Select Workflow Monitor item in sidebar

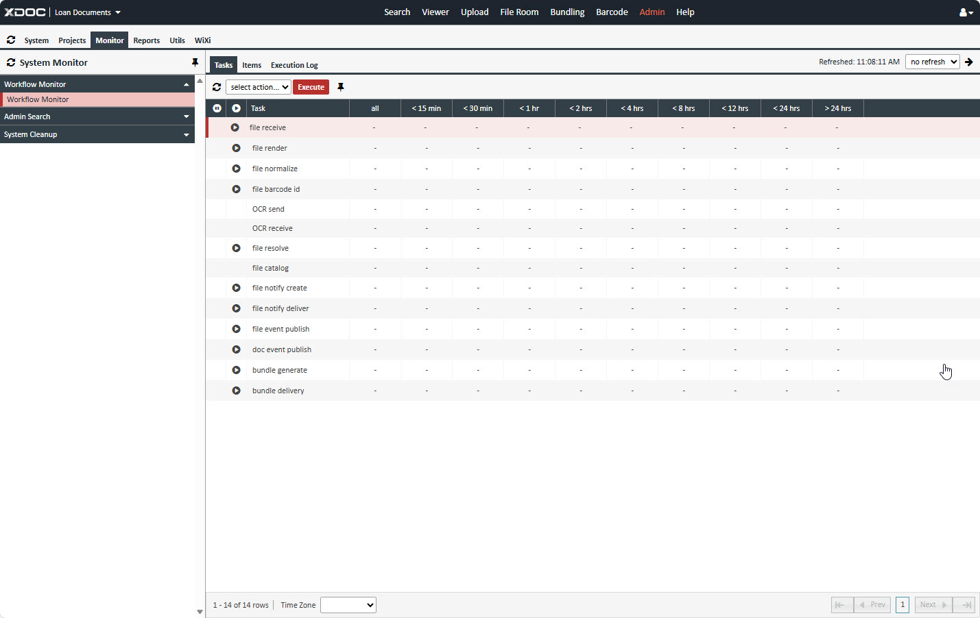38,99
